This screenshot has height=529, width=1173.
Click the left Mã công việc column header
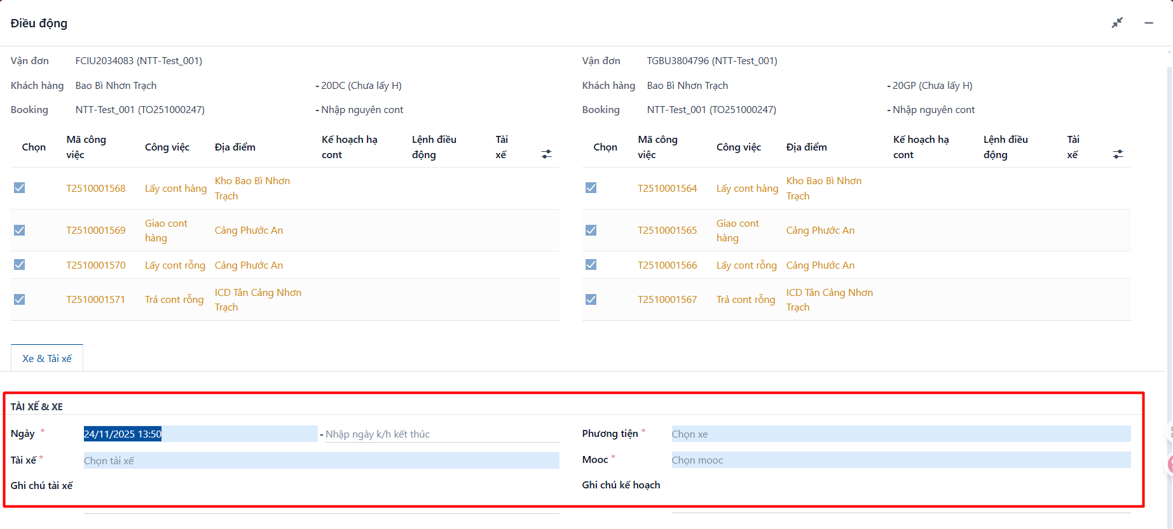(x=86, y=147)
